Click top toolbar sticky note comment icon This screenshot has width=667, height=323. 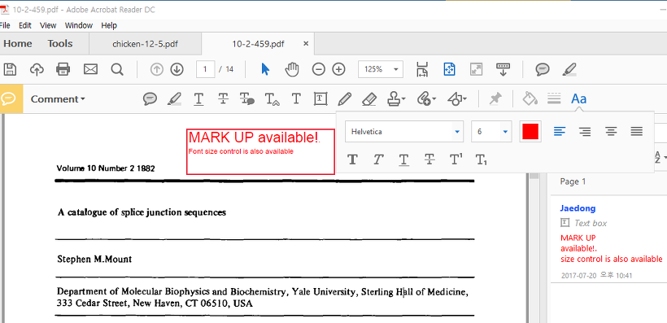tap(542, 69)
